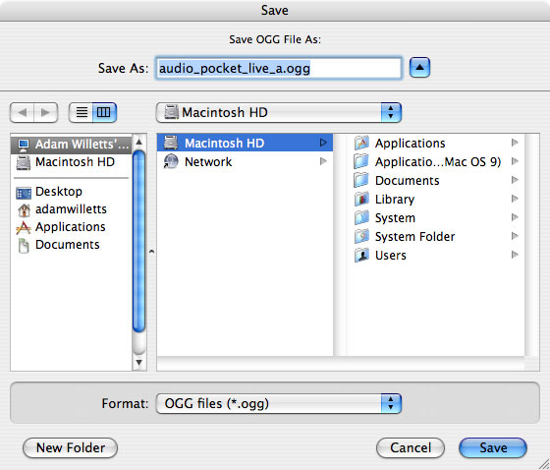
Task: Expand the Network row arrow
Action: pyautogui.click(x=323, y=161)
